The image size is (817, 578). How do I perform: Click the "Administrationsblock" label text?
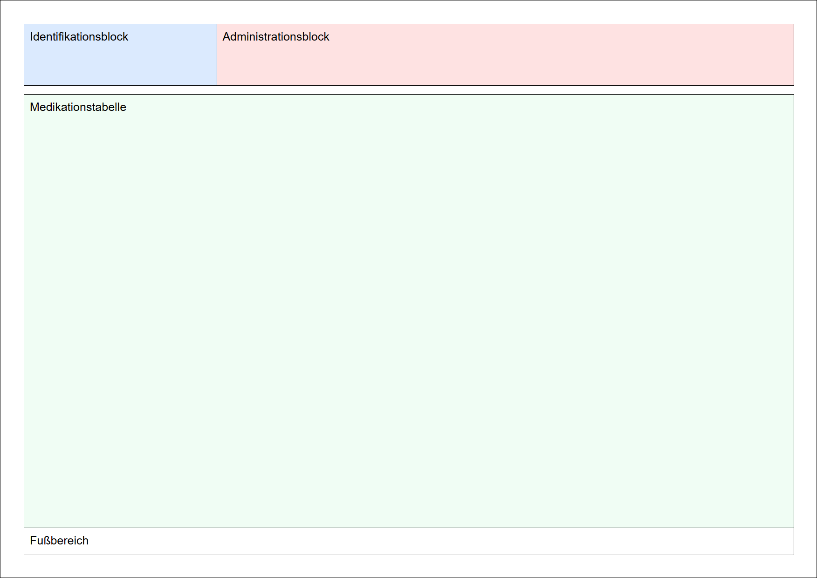pos(275,37)
